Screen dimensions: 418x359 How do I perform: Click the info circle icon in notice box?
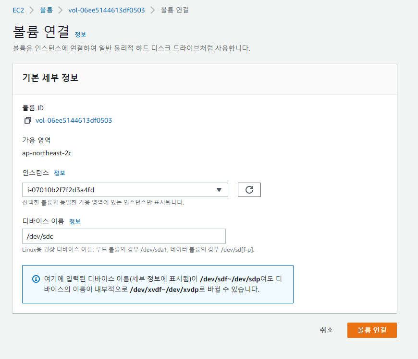click(x=36, y=279)
